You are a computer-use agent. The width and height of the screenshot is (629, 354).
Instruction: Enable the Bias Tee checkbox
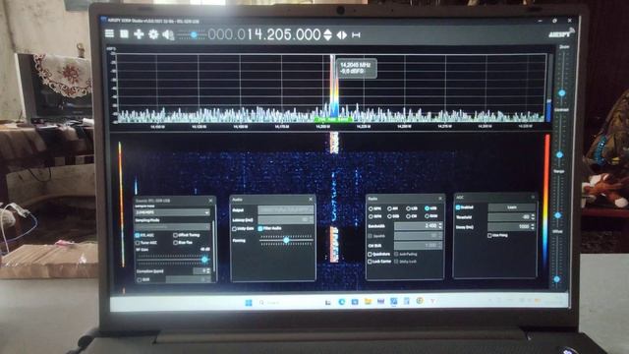tap(175, 243)
